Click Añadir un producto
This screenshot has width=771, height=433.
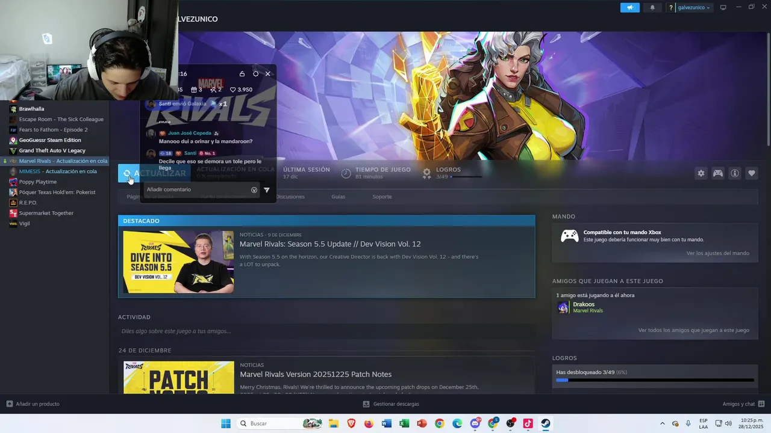coord(33,404)
